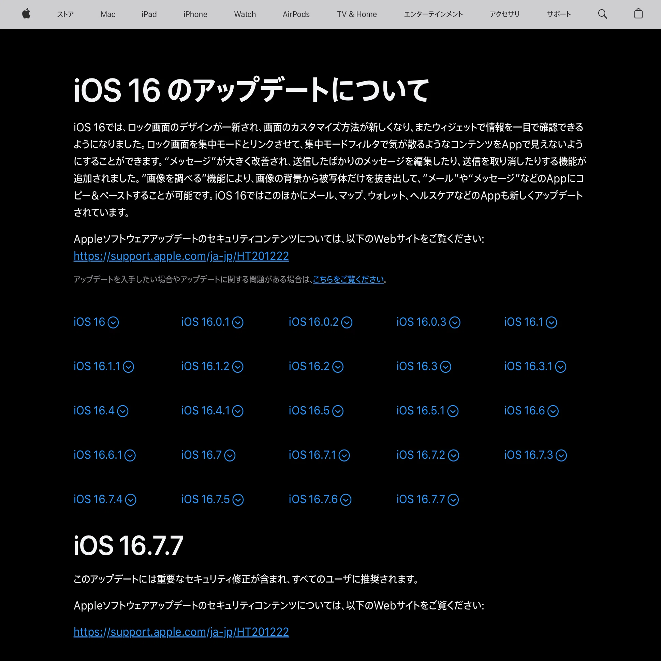Follow the upper HT201222 support link
This screenshot has width=661, height=661.
181,256
